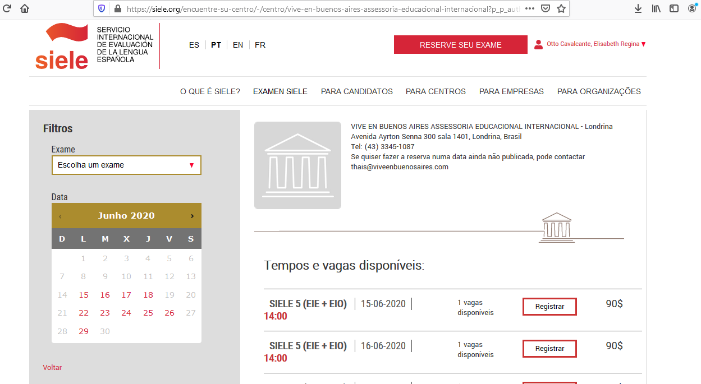Go to previous month in calendar
Screen dimensions: 701x384
click(60, 216)
